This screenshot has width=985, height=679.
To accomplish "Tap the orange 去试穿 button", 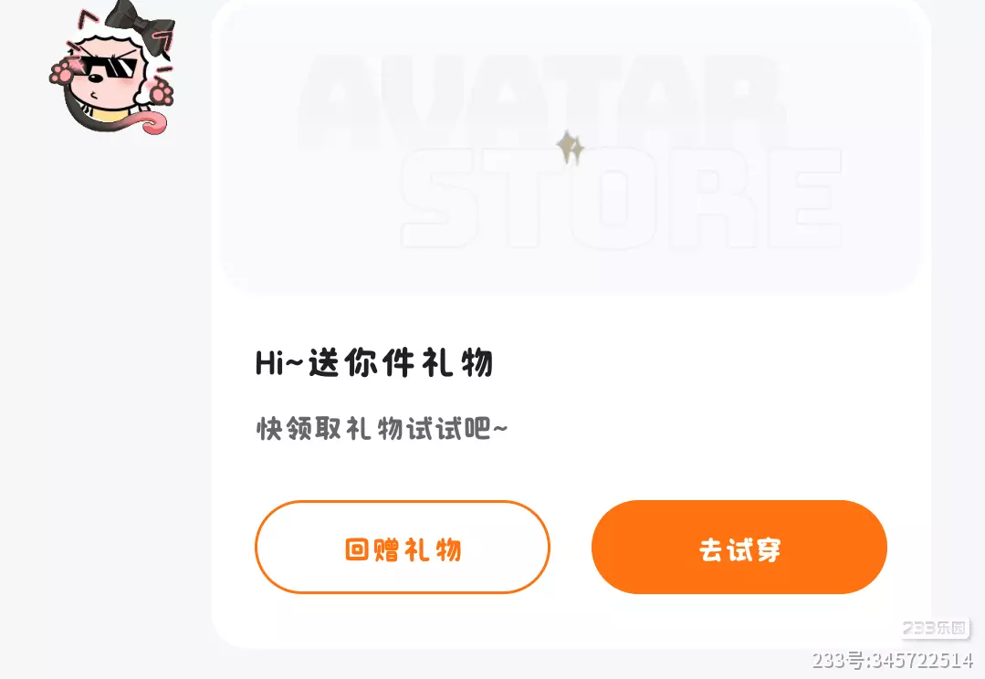I will click(x=739, y=547).
